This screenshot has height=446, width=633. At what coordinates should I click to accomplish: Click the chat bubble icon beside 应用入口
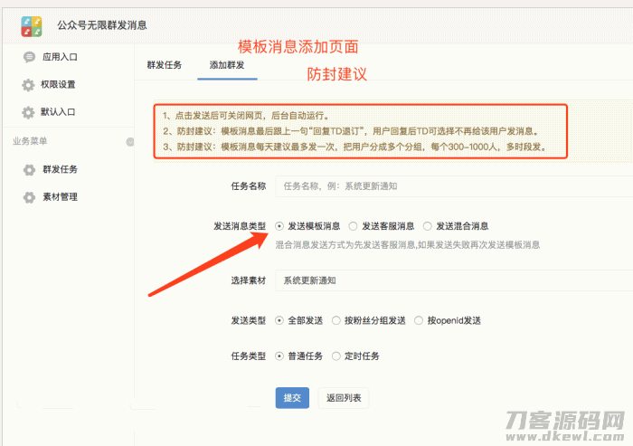point(29,57)
